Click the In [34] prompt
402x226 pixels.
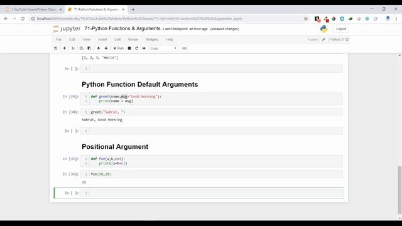(x=70, y=112)
